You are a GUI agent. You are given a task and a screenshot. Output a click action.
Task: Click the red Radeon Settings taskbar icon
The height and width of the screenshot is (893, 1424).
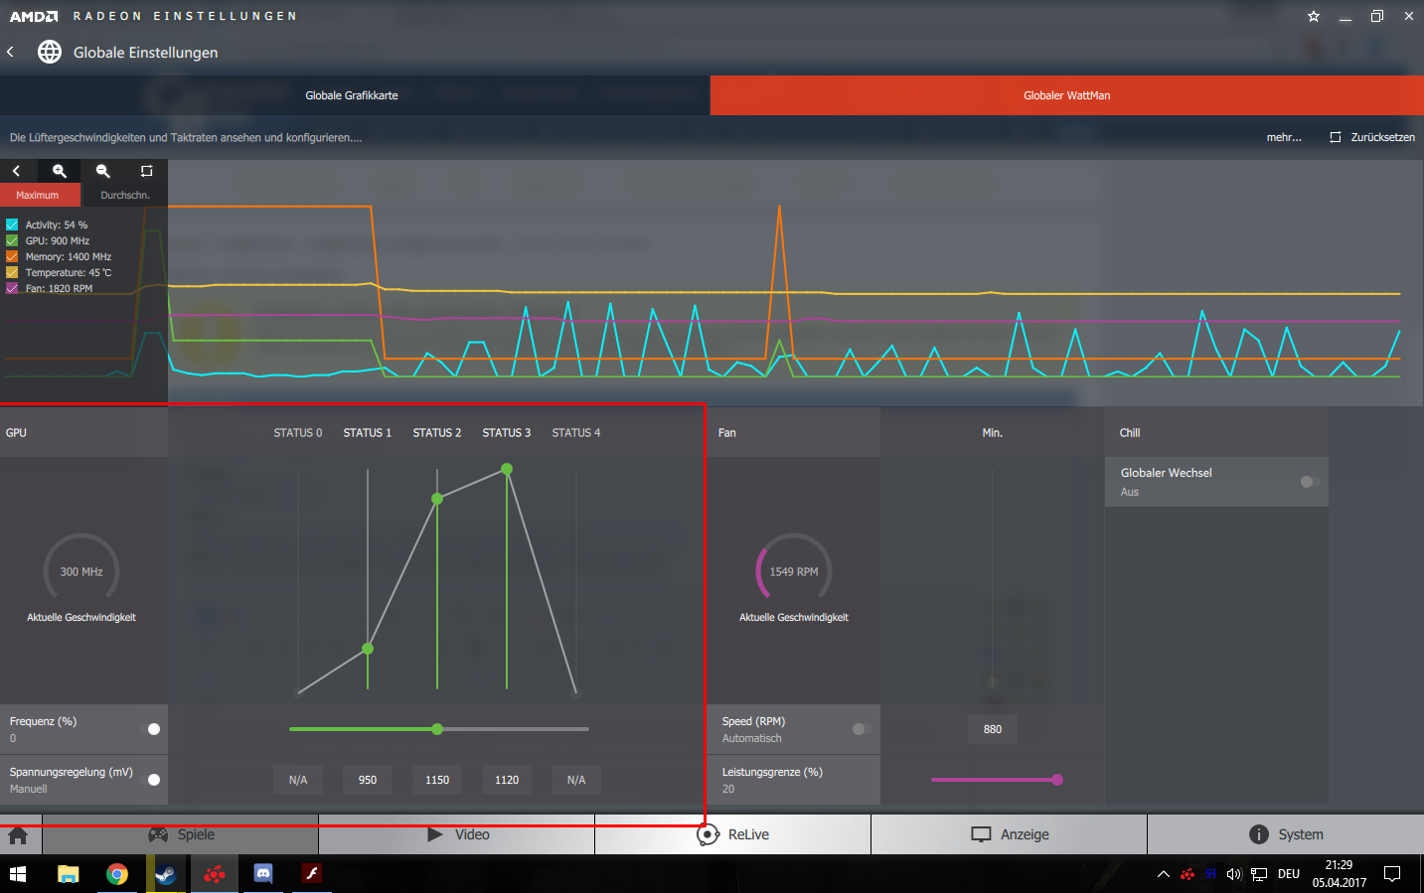(x=215, y=874)
